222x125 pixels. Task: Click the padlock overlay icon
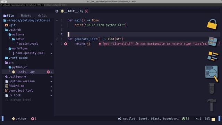(x=212, y=24)
